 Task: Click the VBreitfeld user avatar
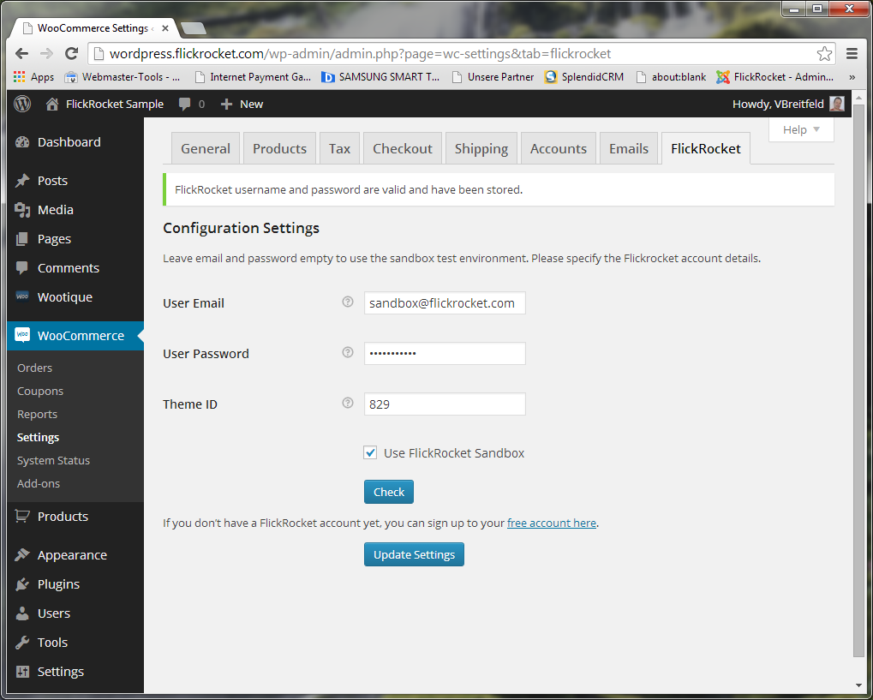(x=836, y=104)
